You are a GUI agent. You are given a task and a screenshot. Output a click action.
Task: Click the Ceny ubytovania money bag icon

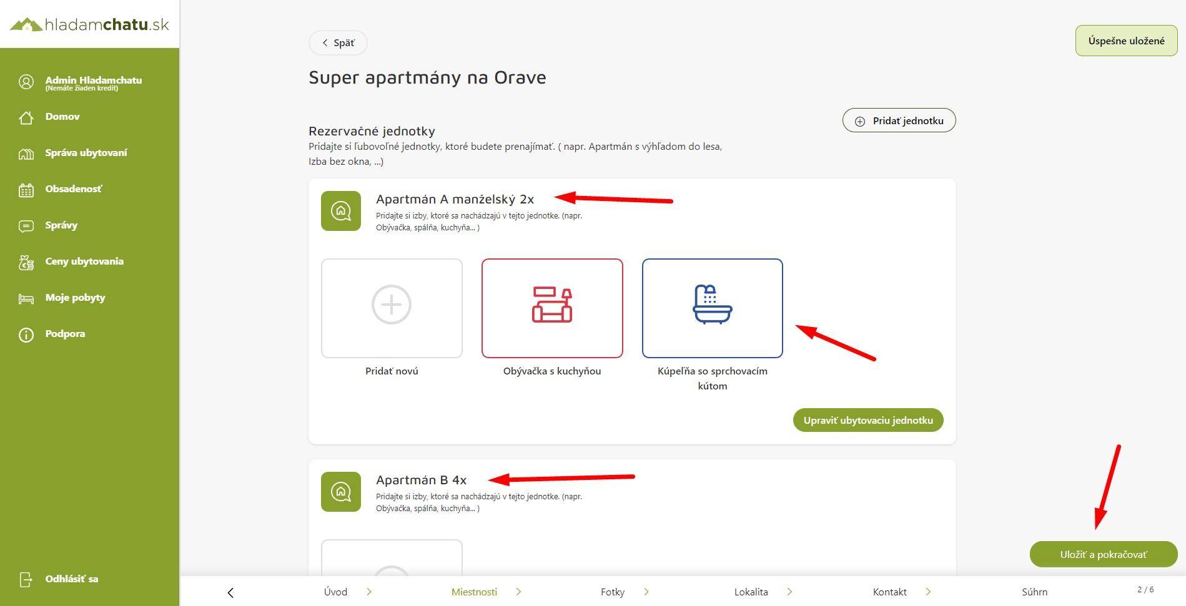[x=26, y=262]
